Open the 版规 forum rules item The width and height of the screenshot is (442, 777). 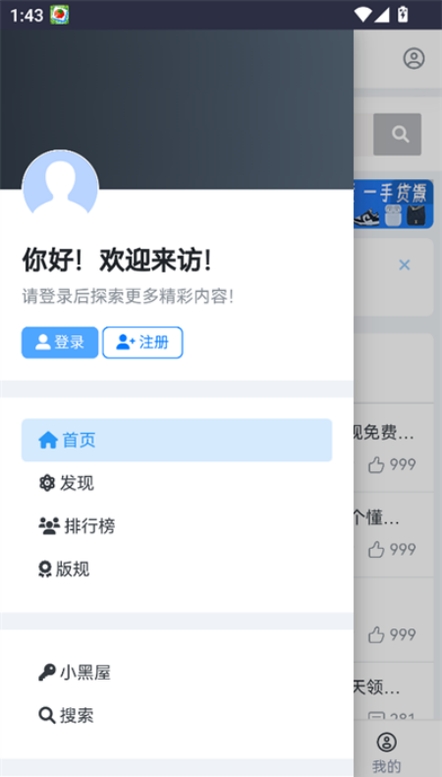tap(177, 569)
